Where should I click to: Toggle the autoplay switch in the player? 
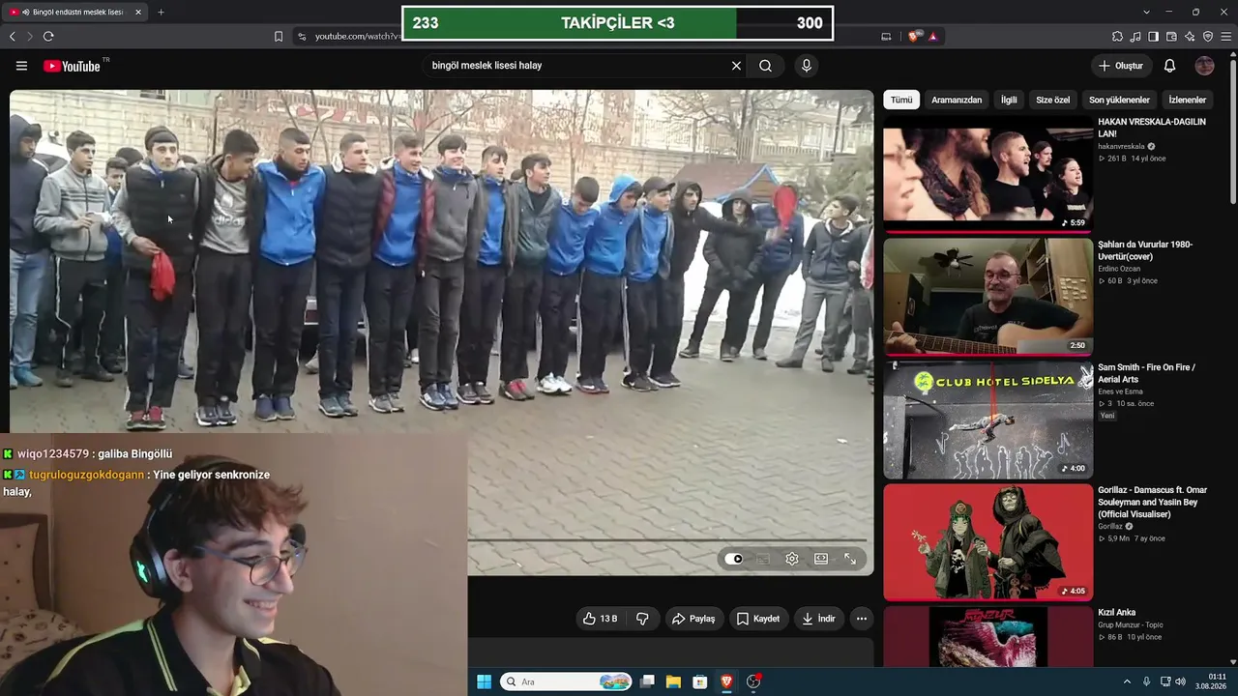pos(734,559)
